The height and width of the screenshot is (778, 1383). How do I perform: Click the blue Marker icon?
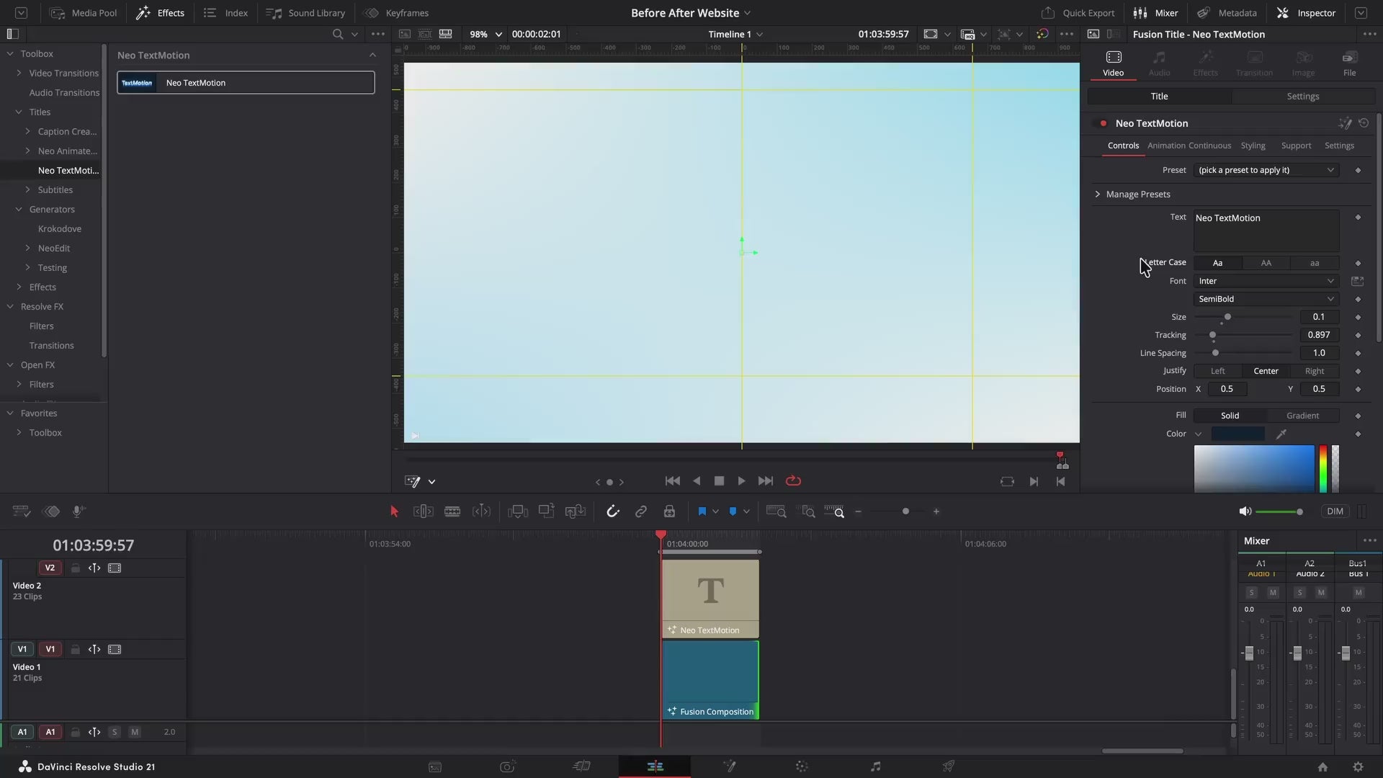[x=733, y=511]
